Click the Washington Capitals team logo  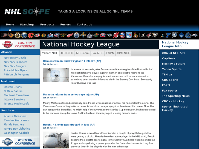(x=195, y=35)
